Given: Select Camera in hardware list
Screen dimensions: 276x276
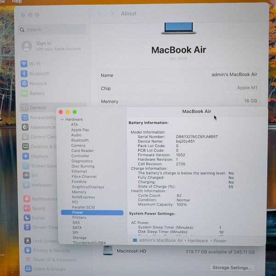Looking at the screenshot, I should [x=78, y=145].
